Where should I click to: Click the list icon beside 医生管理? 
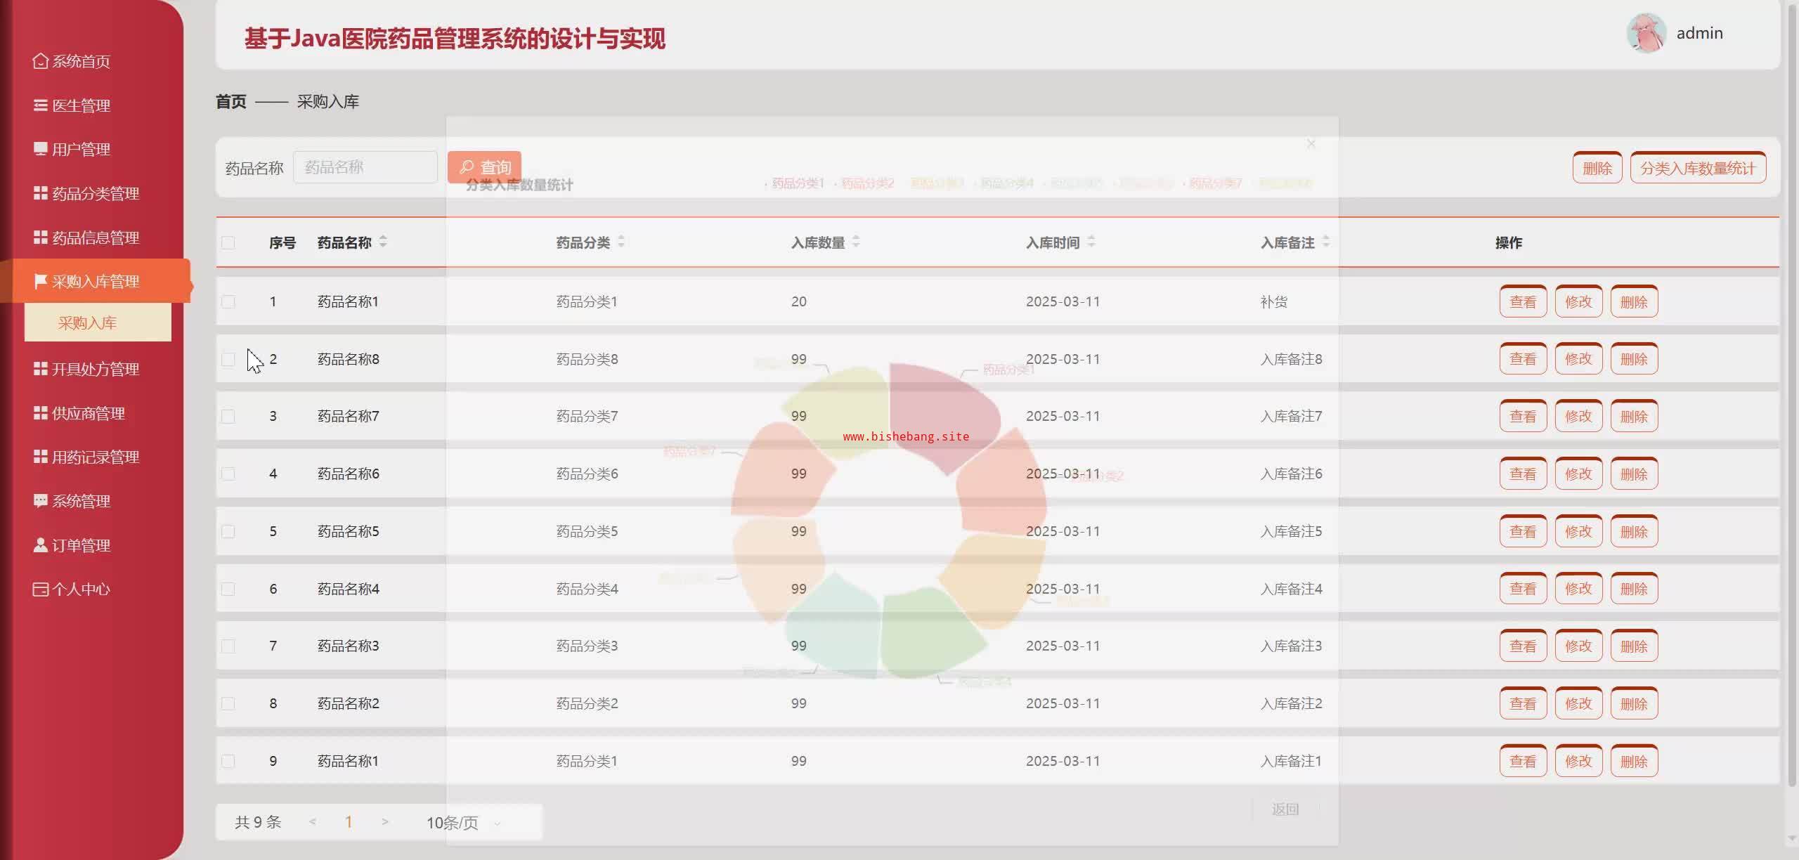[40, 105]
